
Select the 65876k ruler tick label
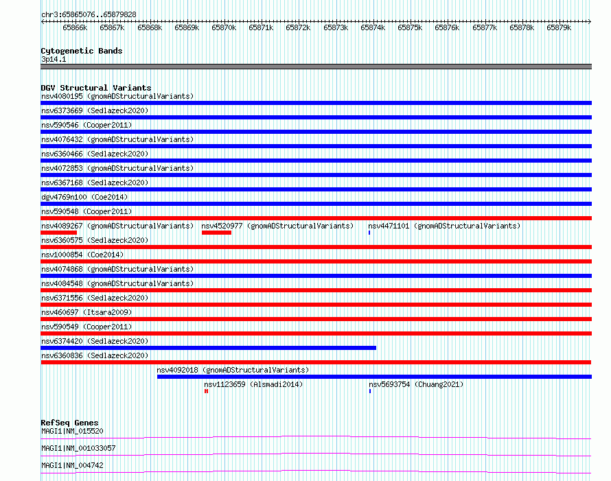click(x=446, y=27)
